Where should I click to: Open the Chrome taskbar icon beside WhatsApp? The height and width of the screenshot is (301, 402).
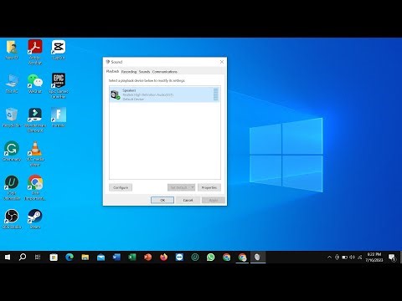point(226,257)
